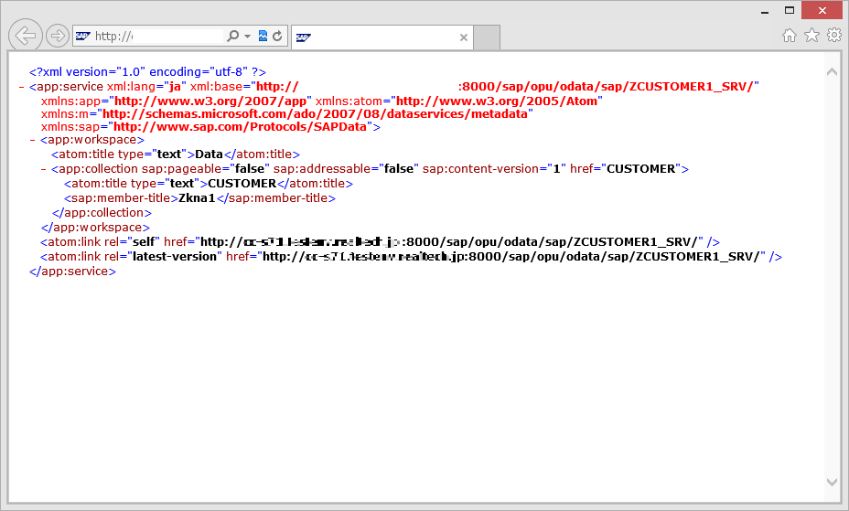Click the xmlns:app URL http://www.w3.org/2007/app
This screenshot has width=849, height=511.
(x=210, y=101)
